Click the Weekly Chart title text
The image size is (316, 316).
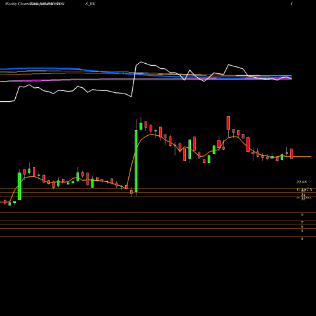(x=17, y=4)
